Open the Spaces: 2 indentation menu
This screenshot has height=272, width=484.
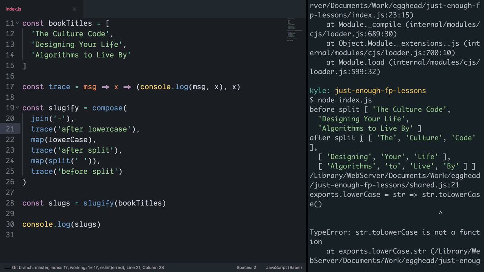tap(246, 267)
